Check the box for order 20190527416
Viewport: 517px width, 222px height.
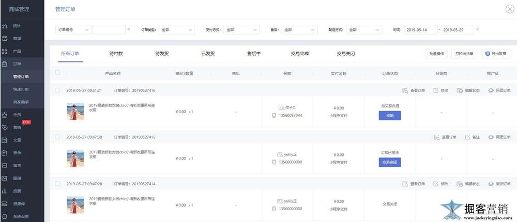(x=58, y=90)
